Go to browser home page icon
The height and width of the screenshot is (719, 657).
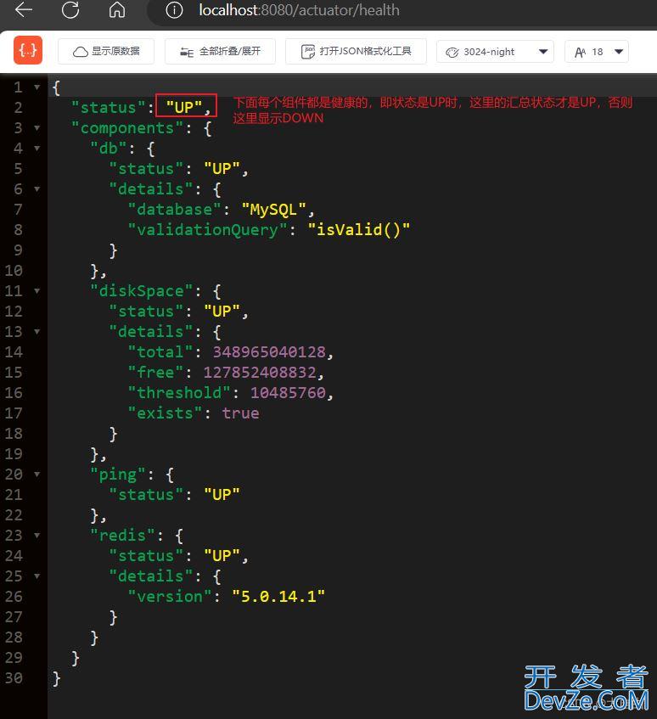(x=117, y=10)
